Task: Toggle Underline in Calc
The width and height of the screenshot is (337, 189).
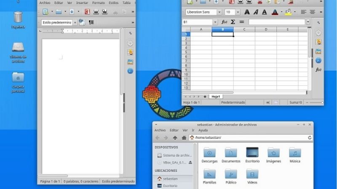Action: click(x=265, y=12)
